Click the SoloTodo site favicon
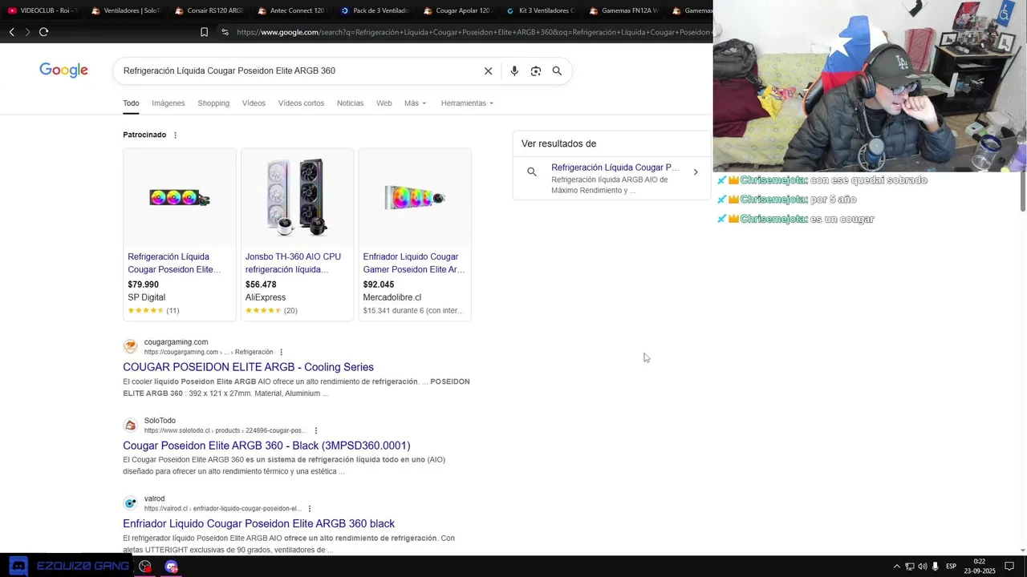The width and height of the screenshot is (1027, 577). click(x=130, y=425)
